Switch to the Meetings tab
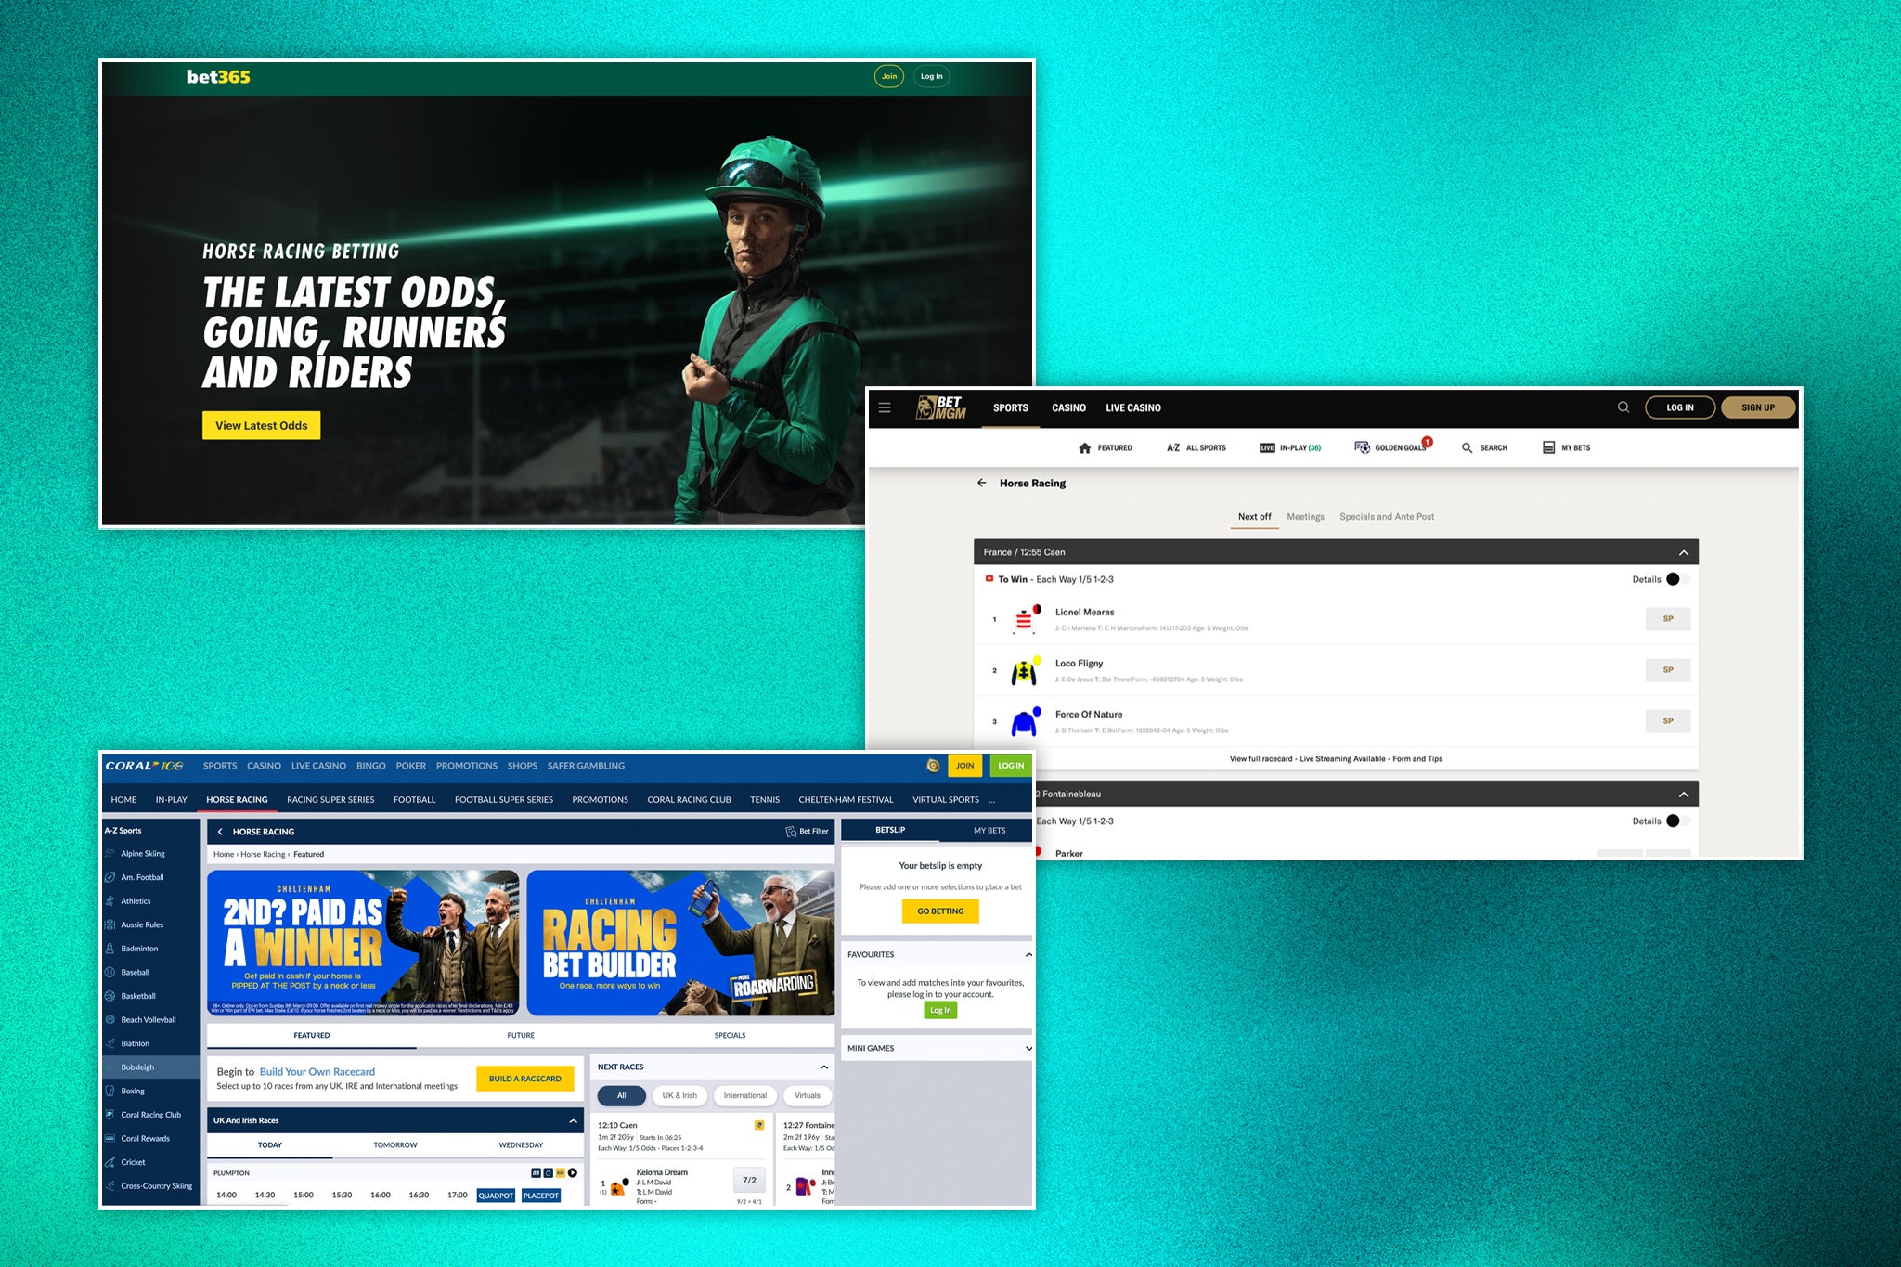The width and height of the screenshot is (1901, 1267). click(1305, 517)
